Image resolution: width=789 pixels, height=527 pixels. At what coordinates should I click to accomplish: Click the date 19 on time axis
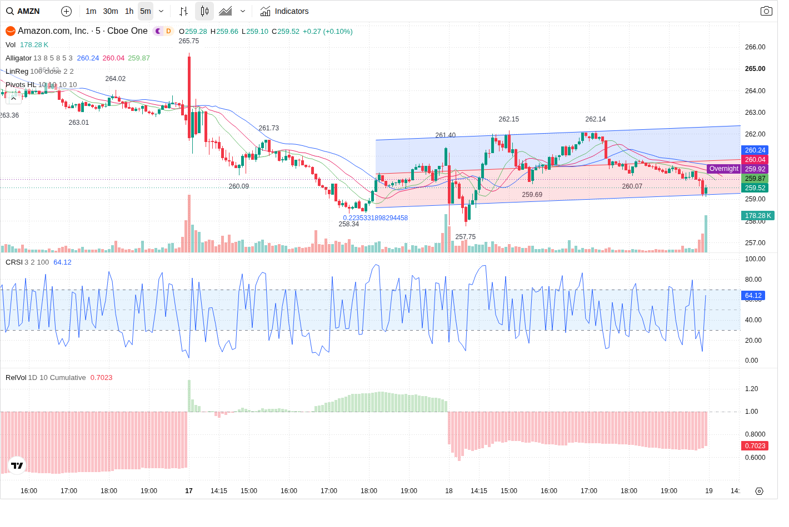coord(709,491)
